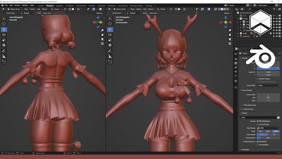The height and width of the screenshot is (159, 282).
Task: Click the outliner filter funnel icon
Action: (274, 9)
